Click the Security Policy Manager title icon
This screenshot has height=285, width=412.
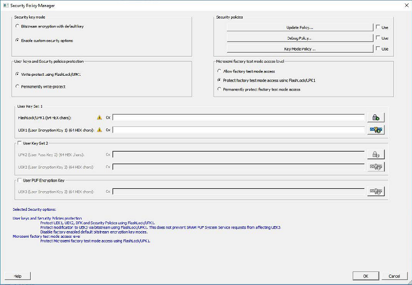(x=5, y=5)
